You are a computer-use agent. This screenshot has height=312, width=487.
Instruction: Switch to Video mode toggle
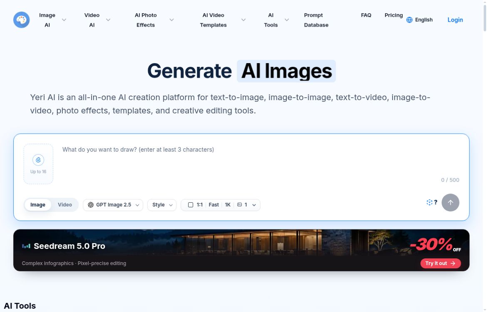65,205
